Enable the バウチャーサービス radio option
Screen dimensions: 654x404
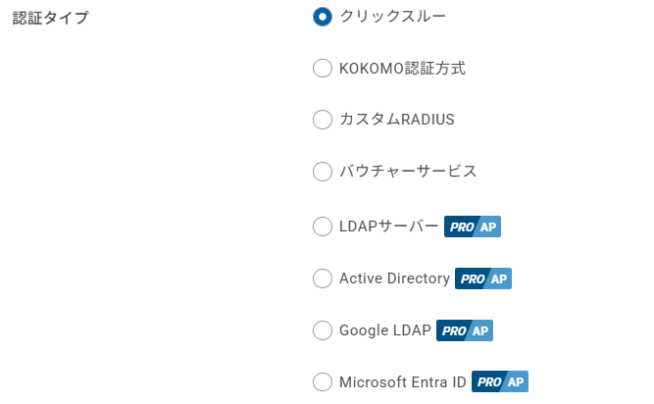[x=323, y=172]
